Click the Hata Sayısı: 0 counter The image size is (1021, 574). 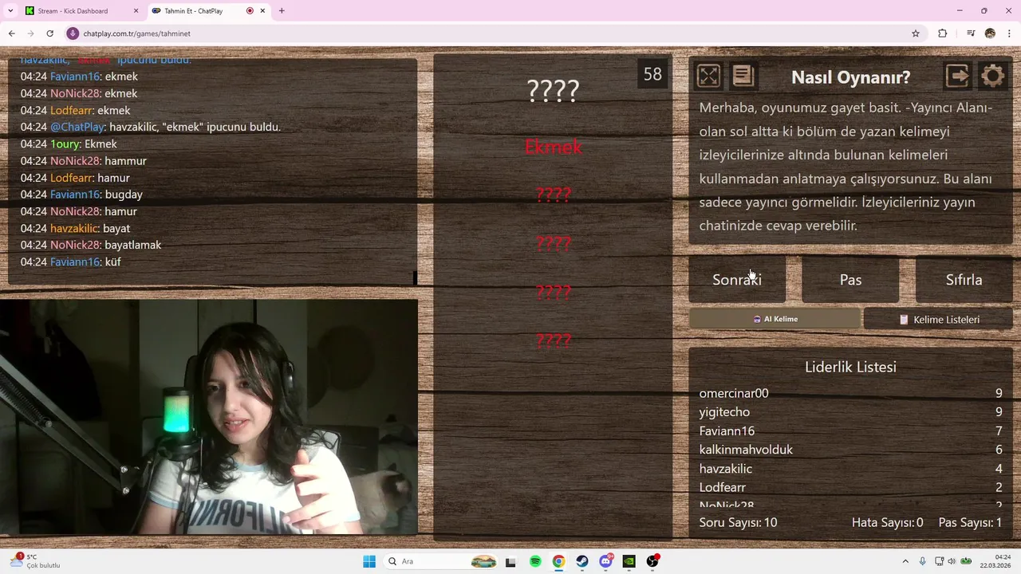click(x=887, y=523)
